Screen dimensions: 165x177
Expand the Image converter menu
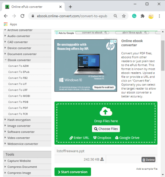coord(27,126)
